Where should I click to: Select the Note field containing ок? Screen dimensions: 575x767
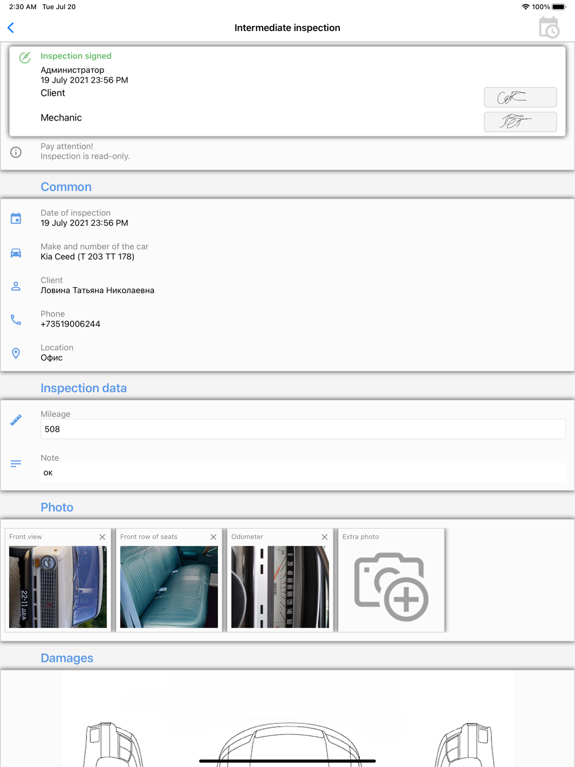tap(303, 473)
